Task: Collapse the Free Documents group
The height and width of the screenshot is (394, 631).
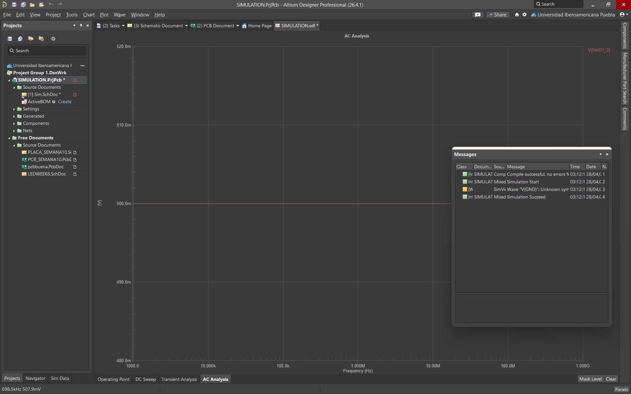Action: (9, 138)
